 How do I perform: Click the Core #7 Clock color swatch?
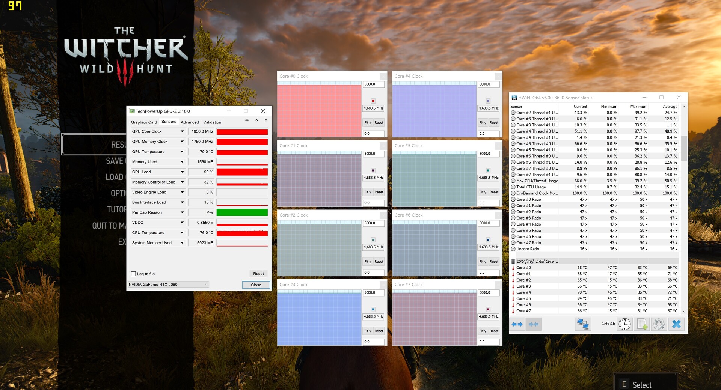488,309
